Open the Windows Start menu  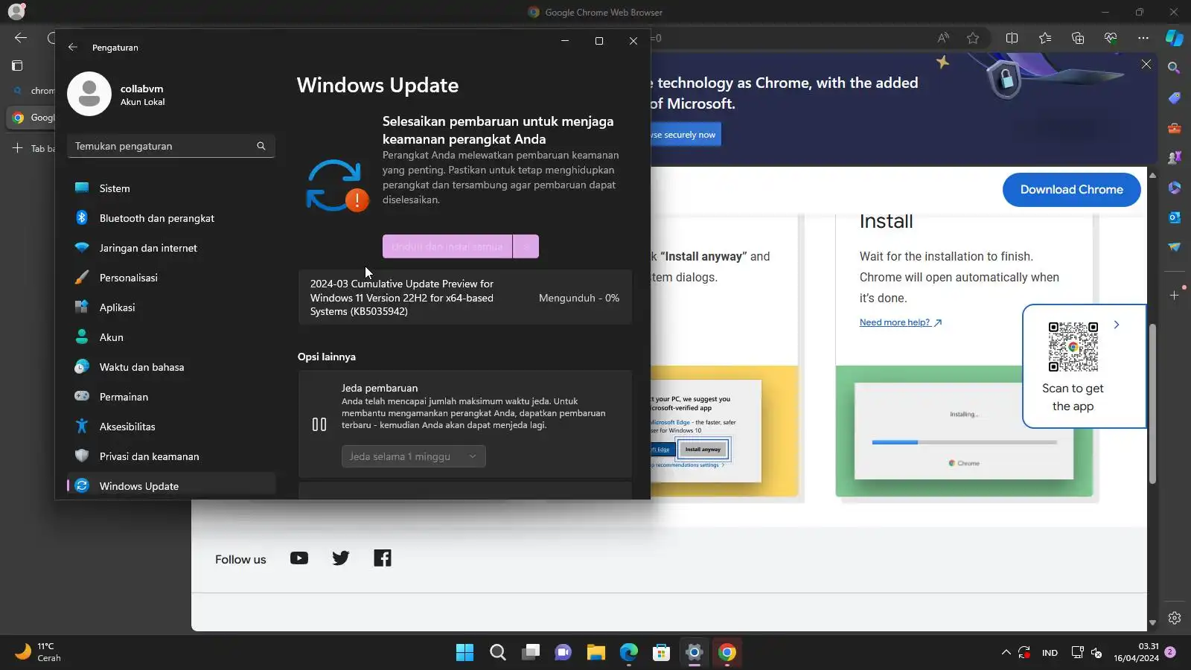click(x=465, y=653)
